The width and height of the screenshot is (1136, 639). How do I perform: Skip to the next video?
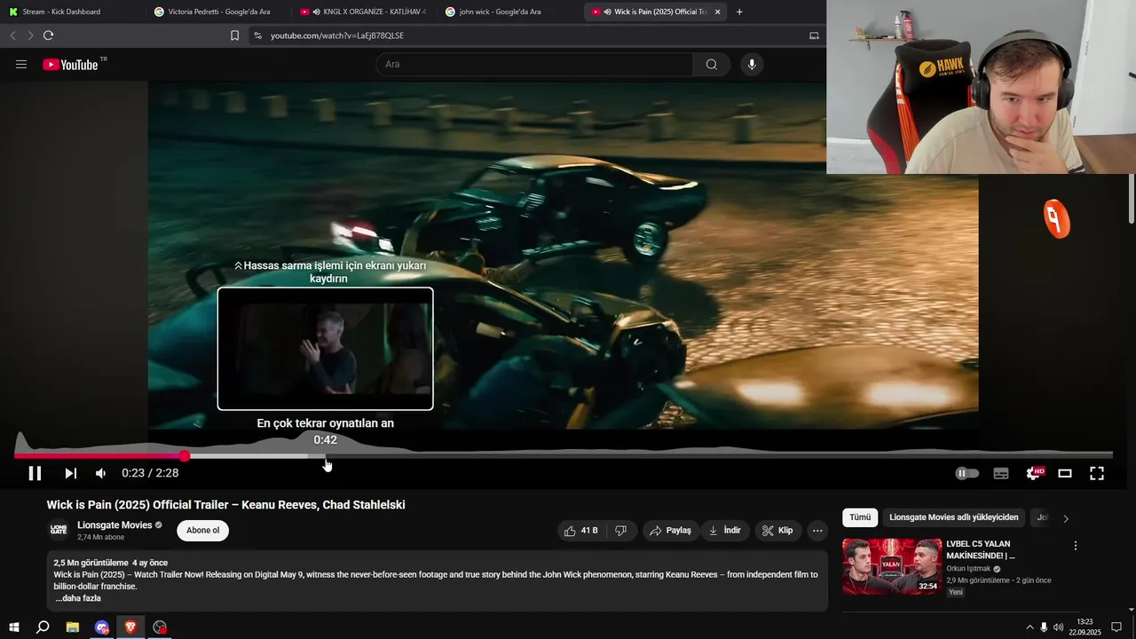71,473
